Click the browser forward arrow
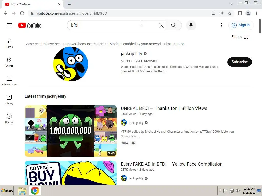The image size is (262, 196). click(x=14, y=13)
